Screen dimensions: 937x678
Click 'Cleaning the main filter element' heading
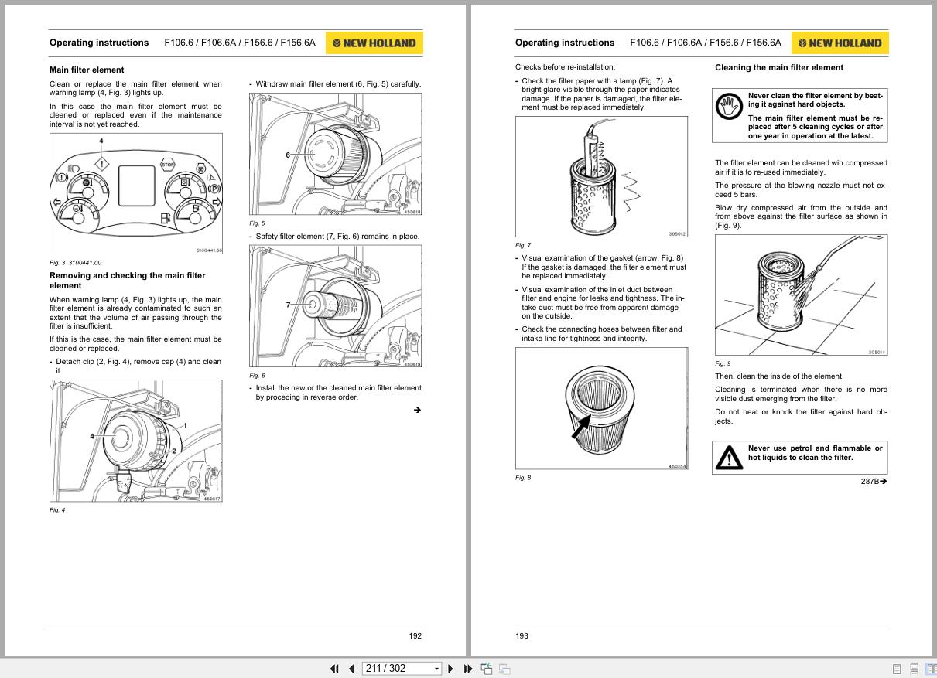[x=779, y=67]
